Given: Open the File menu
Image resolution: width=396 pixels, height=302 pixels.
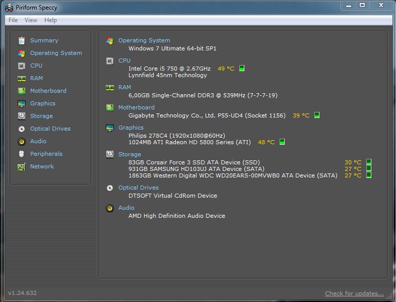Looking at the screenshot, I should click(x=13, y=20).
